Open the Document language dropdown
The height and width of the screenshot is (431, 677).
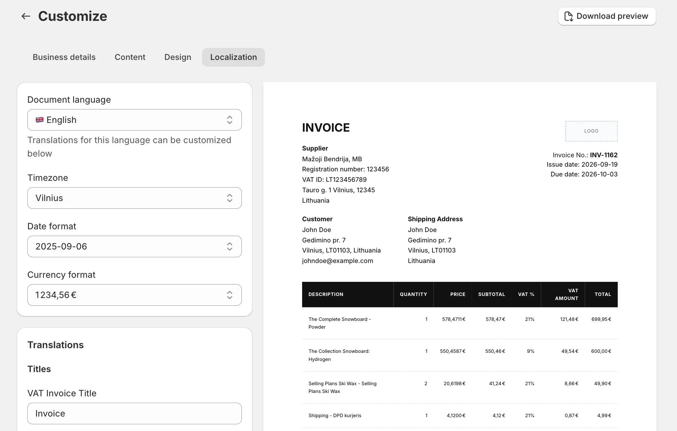tap(134, 120)
